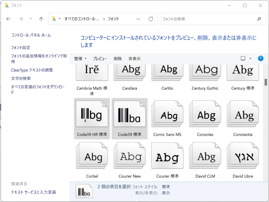Click 削除 in the toolbar
269x202 pixels.
coord(118,58)
